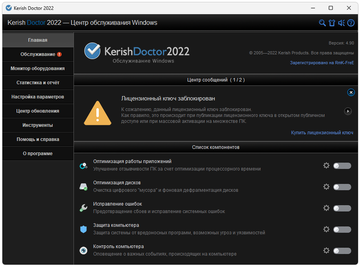
Task: Maximize the Kerish Doctor 2022 window
Action: [331, 8]
